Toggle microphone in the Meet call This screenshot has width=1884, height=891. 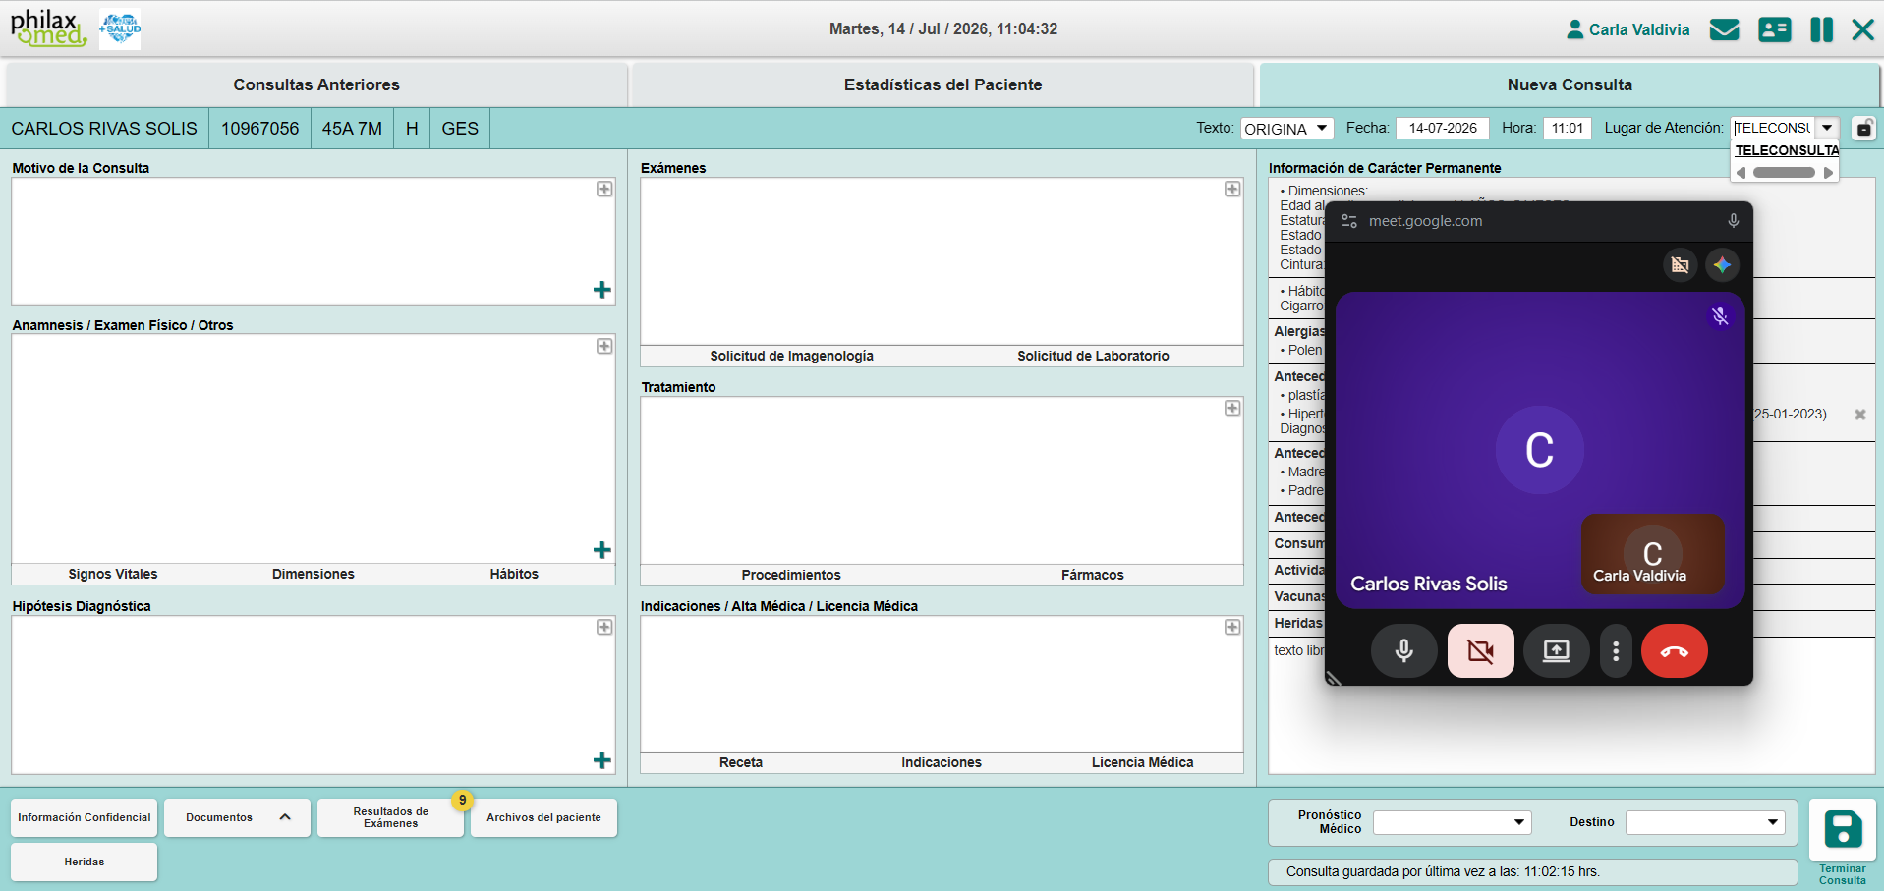click(x=1404, y=650)
